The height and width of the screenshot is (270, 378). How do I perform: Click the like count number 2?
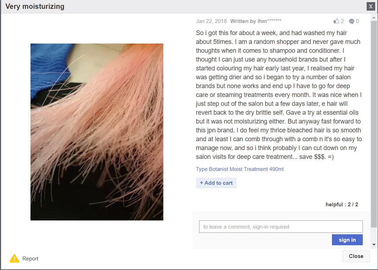(342, 21)
